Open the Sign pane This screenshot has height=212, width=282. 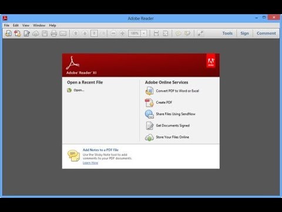tap(244, 34)
